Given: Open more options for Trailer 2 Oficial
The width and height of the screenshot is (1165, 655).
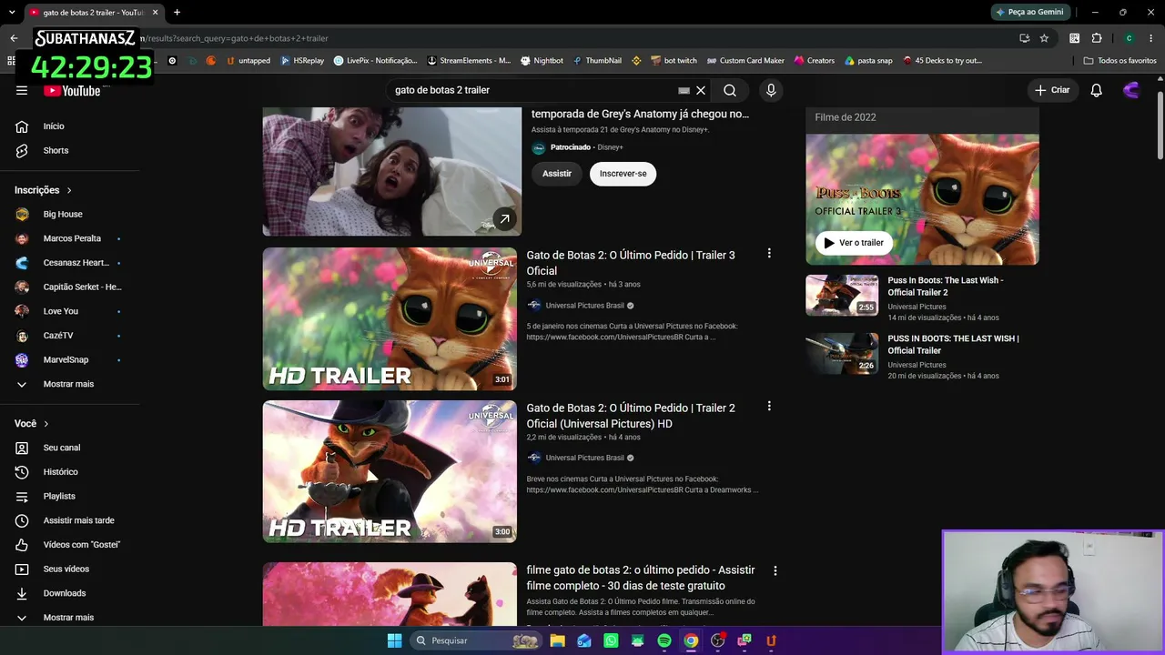Looking at the screenshot, I should point(769,407).
